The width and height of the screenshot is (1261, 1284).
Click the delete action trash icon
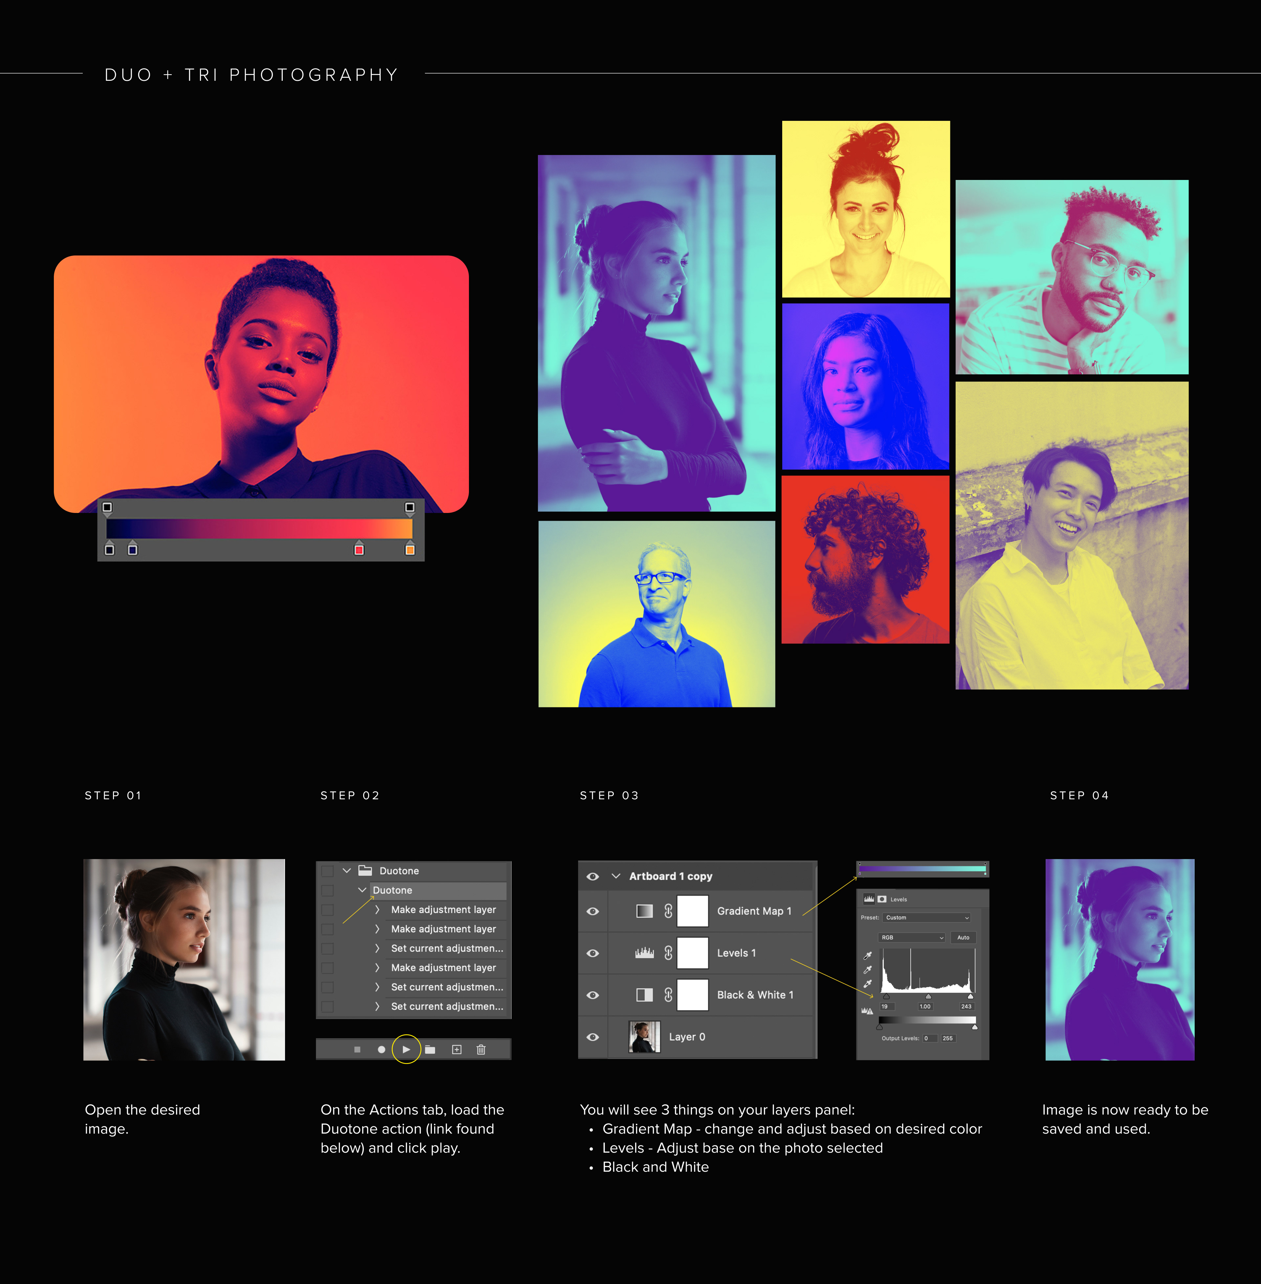point(481,1050)
